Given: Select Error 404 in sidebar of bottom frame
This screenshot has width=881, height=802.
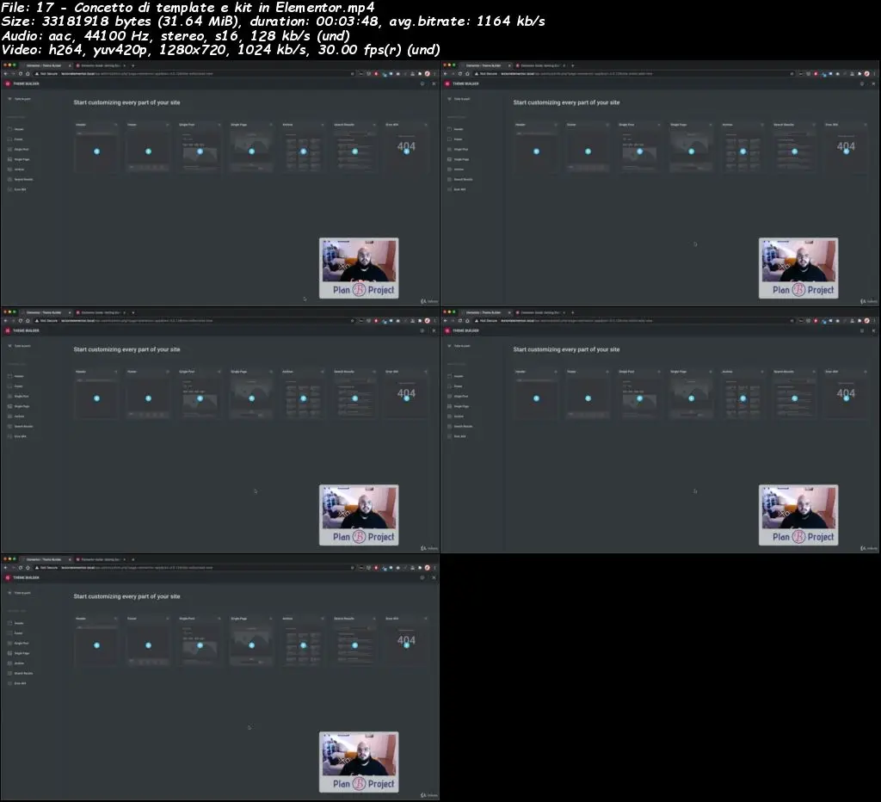Looking at the screenshot, I should [x=17, y=683].
